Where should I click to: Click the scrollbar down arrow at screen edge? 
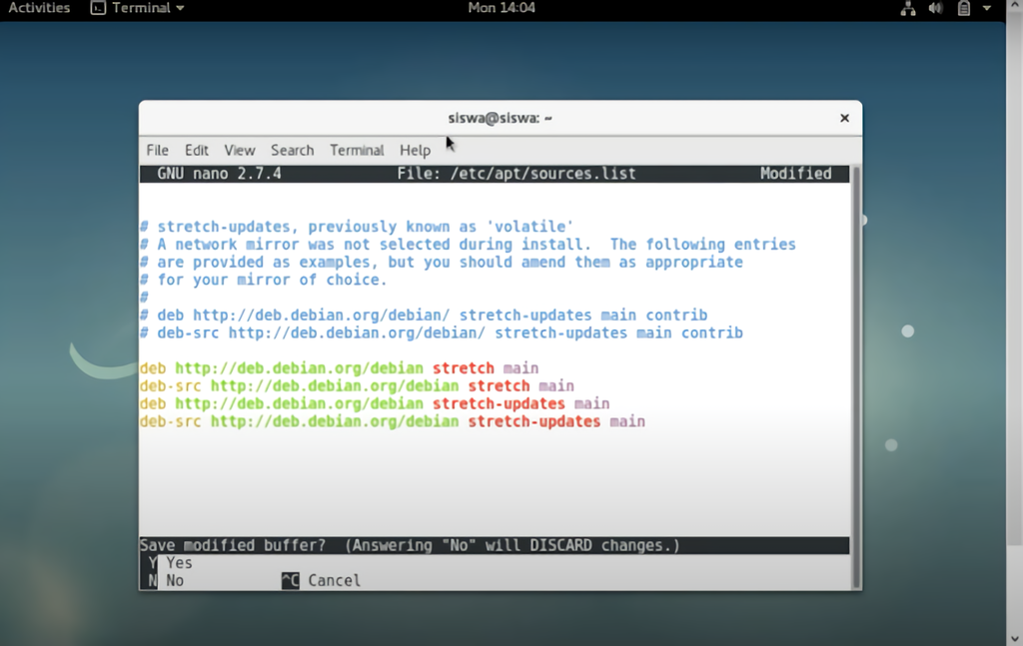[x=1015, y=638]
